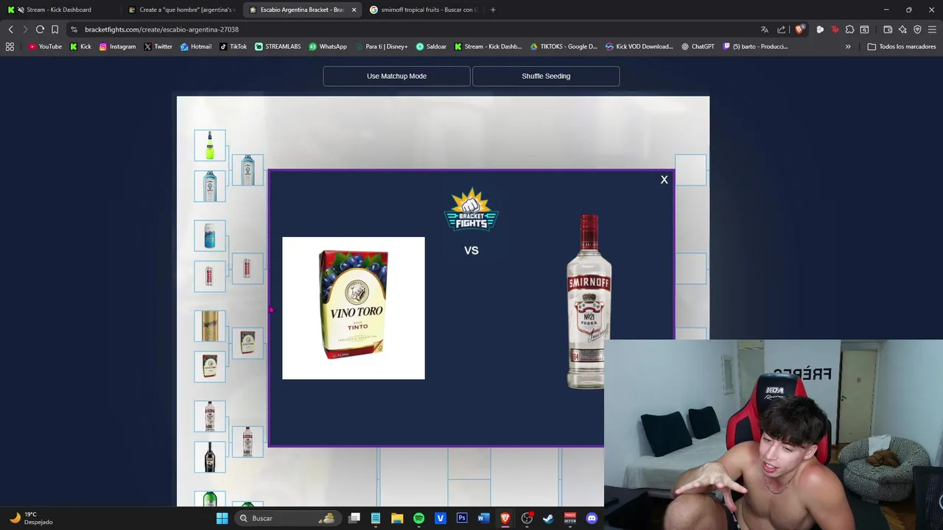This screenshot has width=943, height=530.
Task: Open the Todos los marcadores folder
Action: pos(902,46)
